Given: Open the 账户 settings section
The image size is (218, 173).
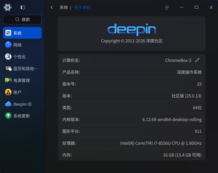Looking at the screenshot, I should (x=22, y=92).
